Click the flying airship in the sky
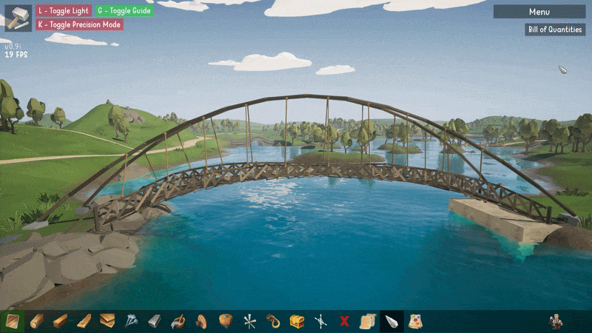Viewport: 592px width, 333px height. [562, 70]
